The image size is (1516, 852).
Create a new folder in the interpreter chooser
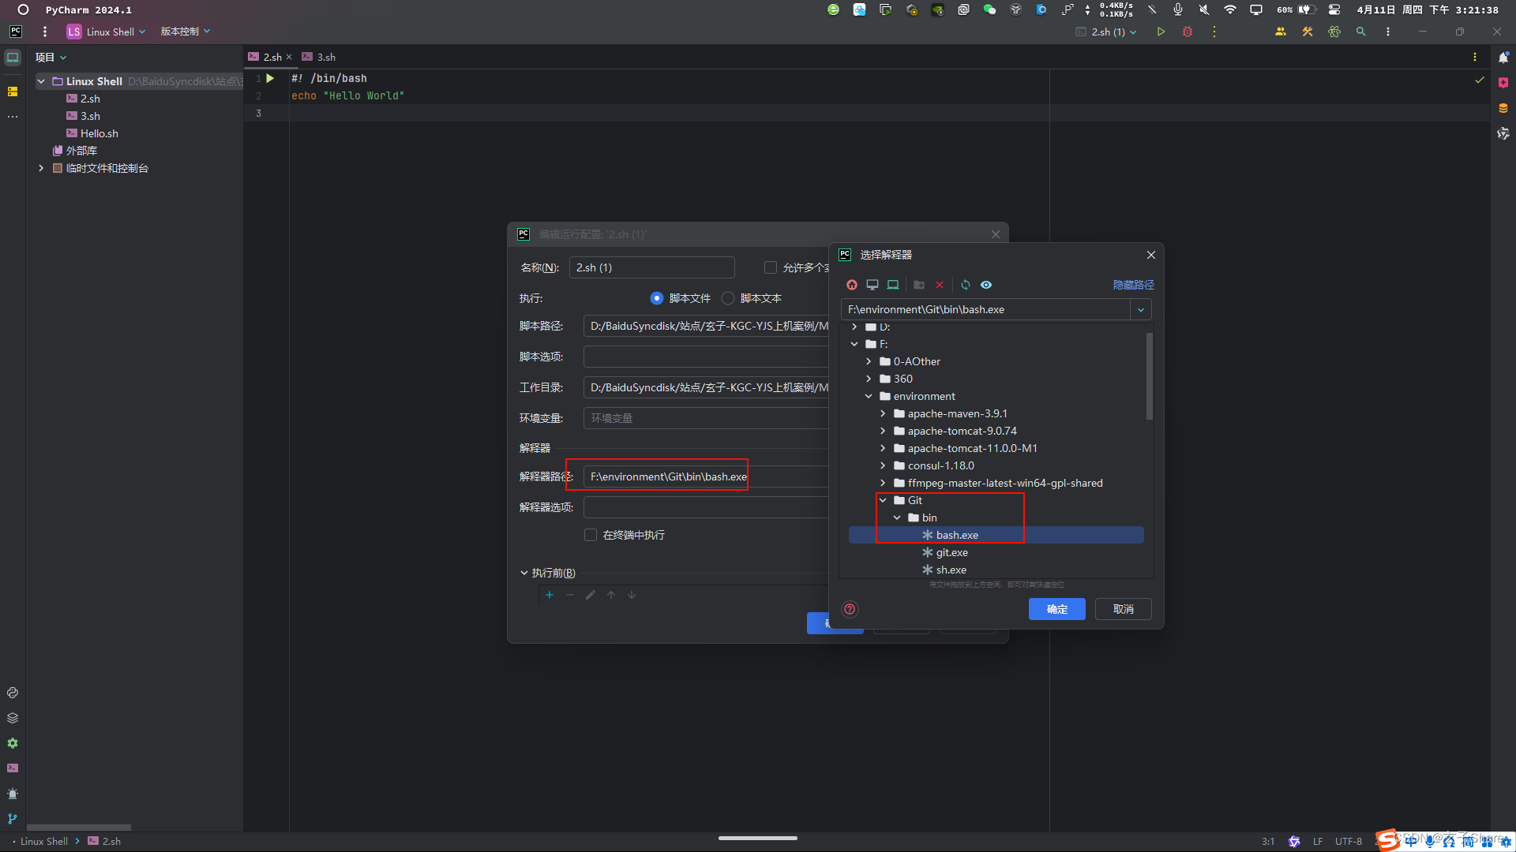[919, 285]
